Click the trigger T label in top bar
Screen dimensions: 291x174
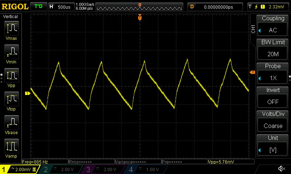(250, 7)
